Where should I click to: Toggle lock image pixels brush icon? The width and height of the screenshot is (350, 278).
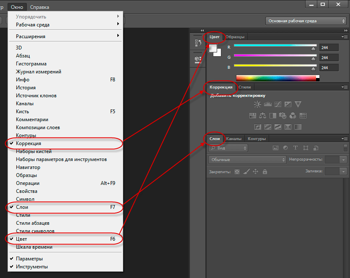pos(246,171)
